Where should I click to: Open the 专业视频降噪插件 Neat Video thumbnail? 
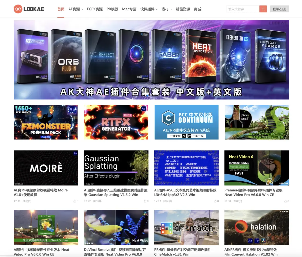click(x=46, y=227)
